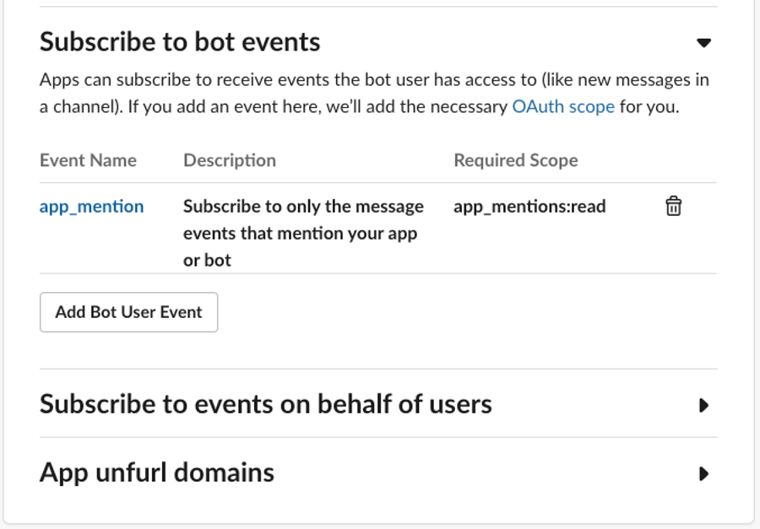Click the Description column header
This screenshot has height=529, width=760.
(230, 160)
